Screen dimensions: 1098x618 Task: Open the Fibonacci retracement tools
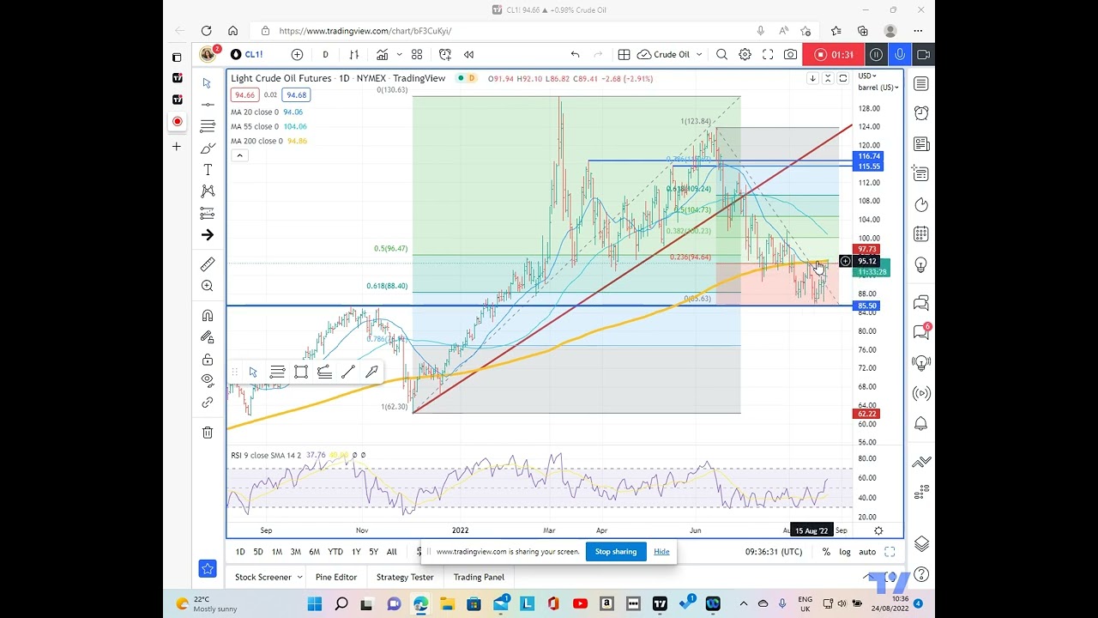click(x=207, y=126)
